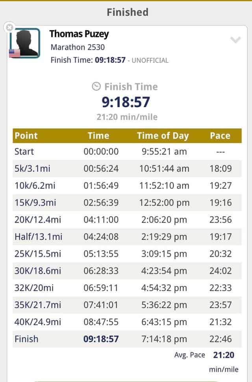This screenshot has width=252, height=382.
Task: Tap the bold 09:18:57 finish row time
Action: [x=101, y=339]
